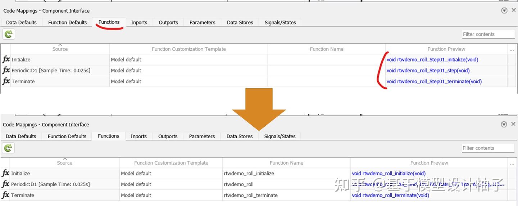
Task: Switch to Signals/States tab in lower panel
Action: 280,136
